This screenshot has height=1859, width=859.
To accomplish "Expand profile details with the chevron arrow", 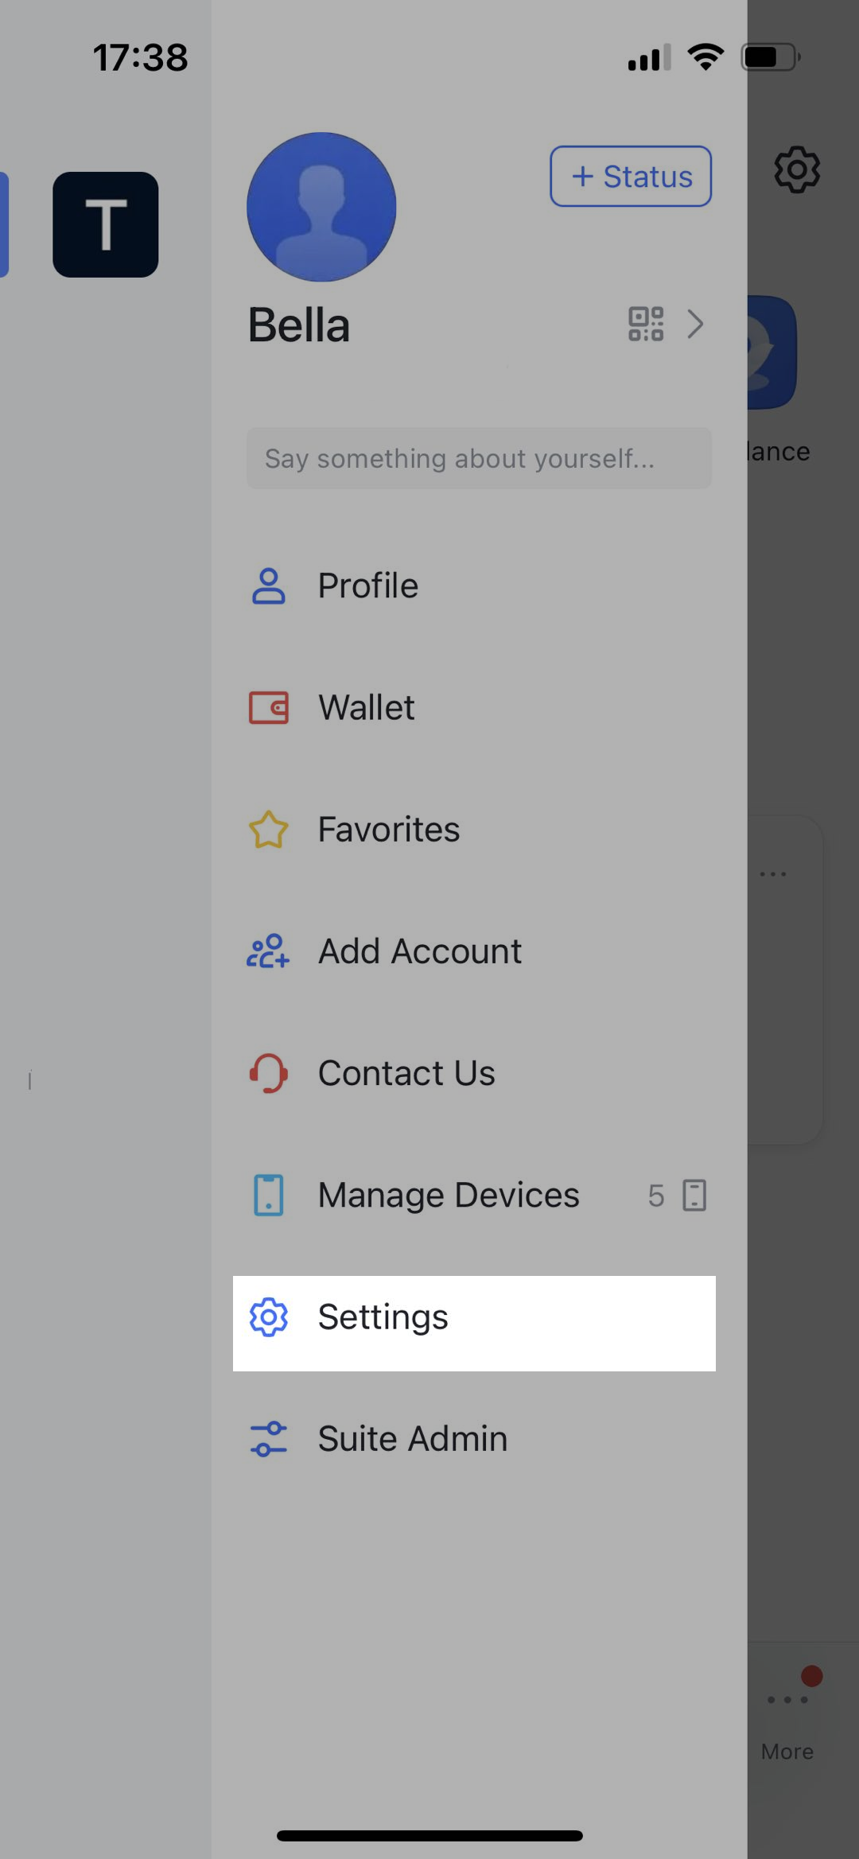I will point(696,325).
